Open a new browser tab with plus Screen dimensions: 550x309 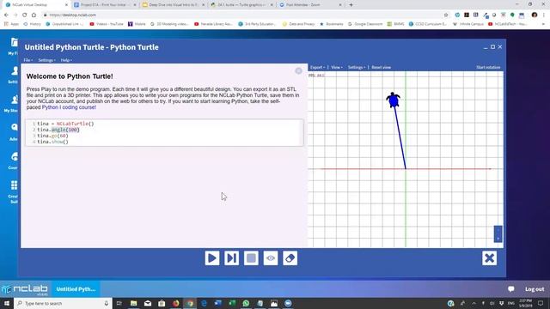point(351,5)
